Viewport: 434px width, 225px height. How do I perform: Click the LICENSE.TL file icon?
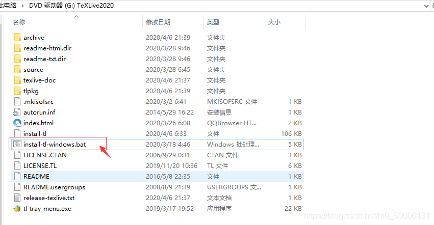coord(17,165)
